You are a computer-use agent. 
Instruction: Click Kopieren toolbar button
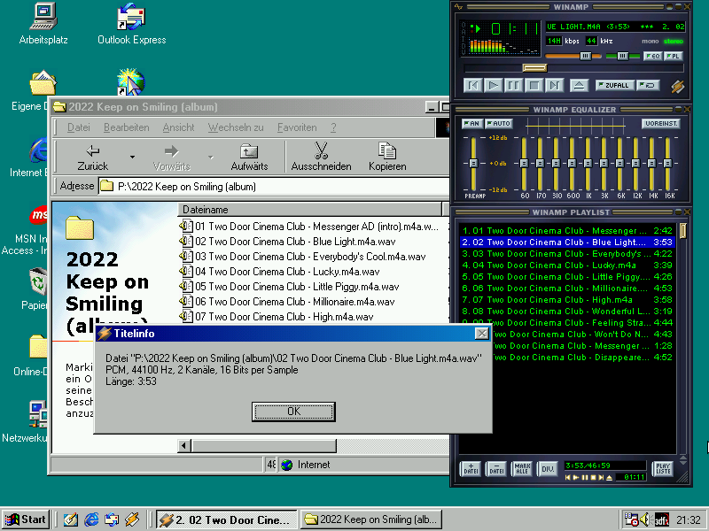click(x=387, y=158)
